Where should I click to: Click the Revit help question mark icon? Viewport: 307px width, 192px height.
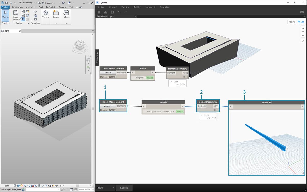[x=69, y=3]
